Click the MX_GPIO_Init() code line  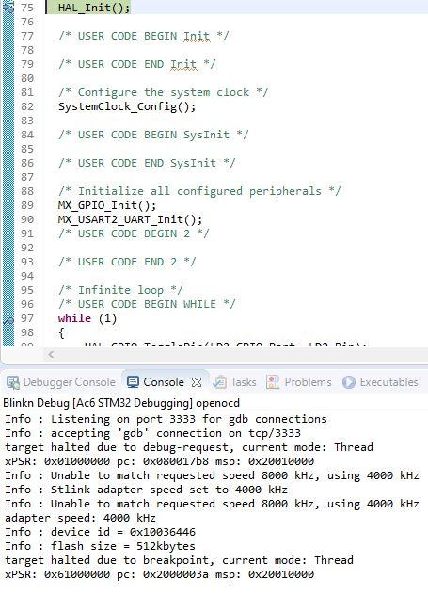pos(107,205)
